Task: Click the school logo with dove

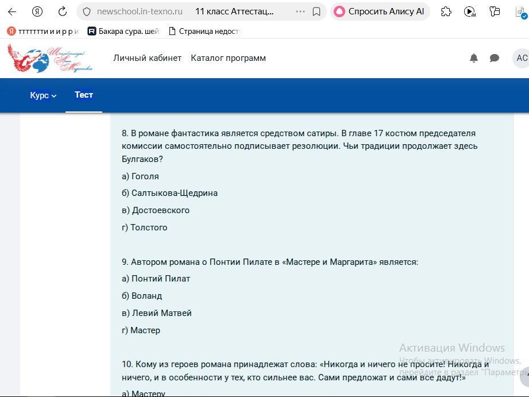Action: pos(49,58)
